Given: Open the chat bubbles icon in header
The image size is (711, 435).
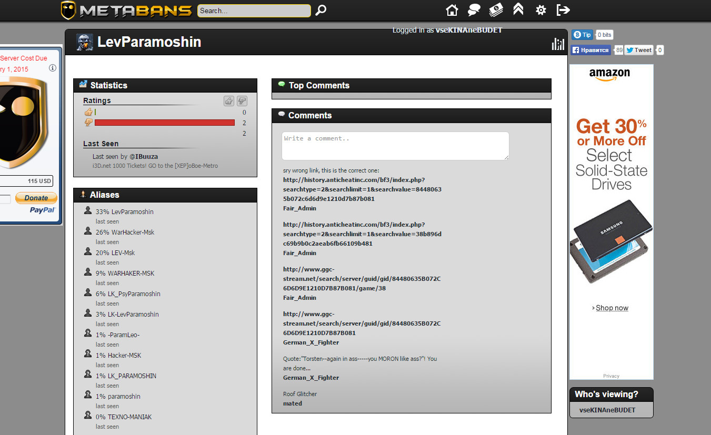Looking at the screenshot, I should coord(474,10).
